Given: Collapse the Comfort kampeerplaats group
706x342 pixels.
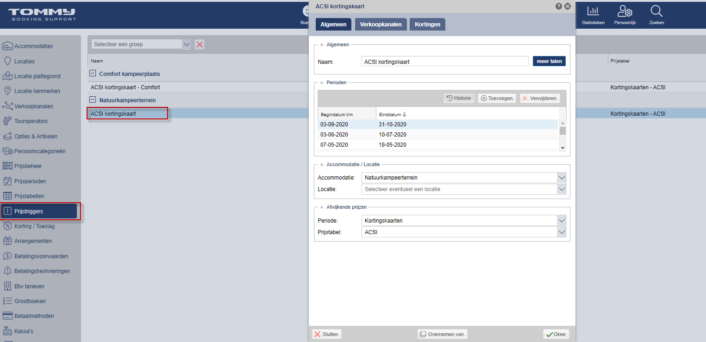Looking at the screenshot, I should coord(93,74).
